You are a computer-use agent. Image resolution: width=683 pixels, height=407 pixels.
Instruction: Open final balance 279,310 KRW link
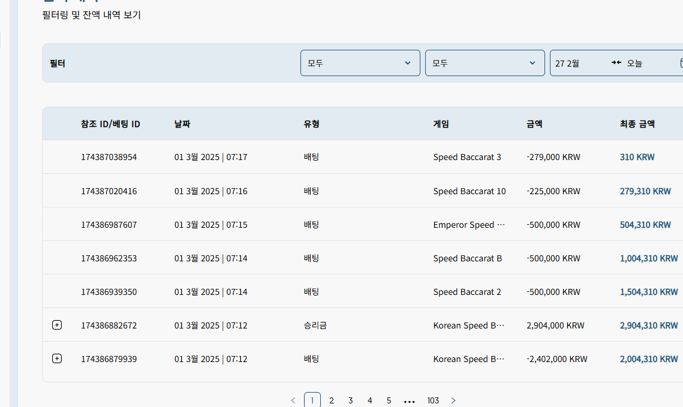(x=646, y=191)
